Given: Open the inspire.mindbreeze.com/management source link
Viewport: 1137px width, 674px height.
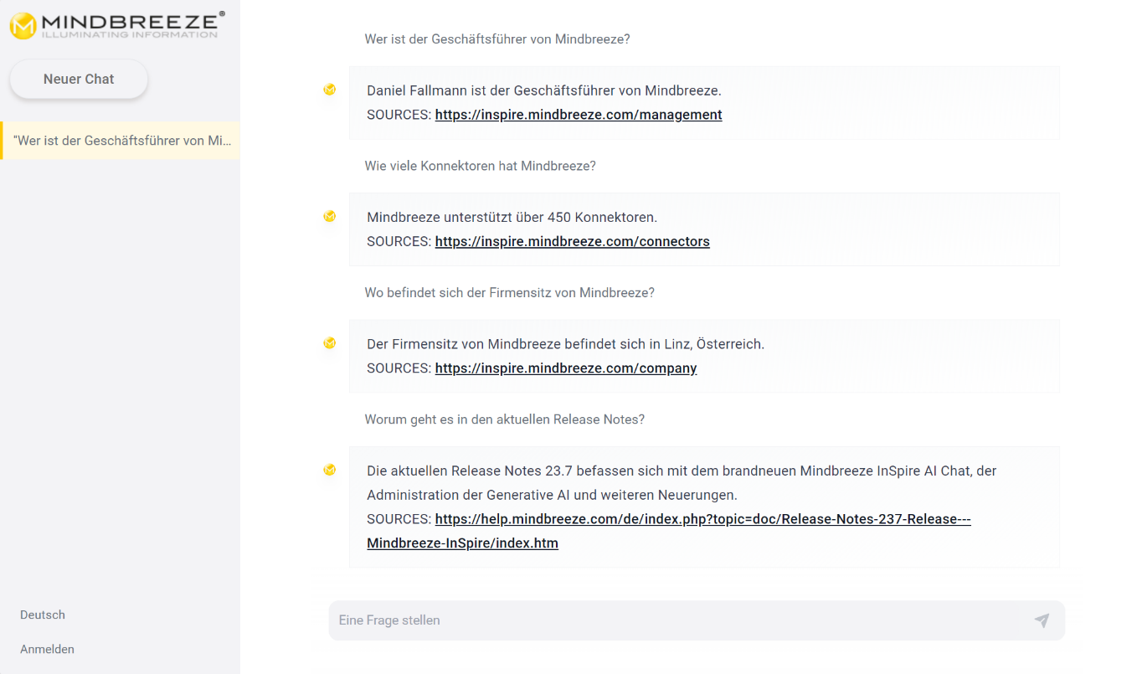Looking at the screenshot, I should click(x=579, y=115).
